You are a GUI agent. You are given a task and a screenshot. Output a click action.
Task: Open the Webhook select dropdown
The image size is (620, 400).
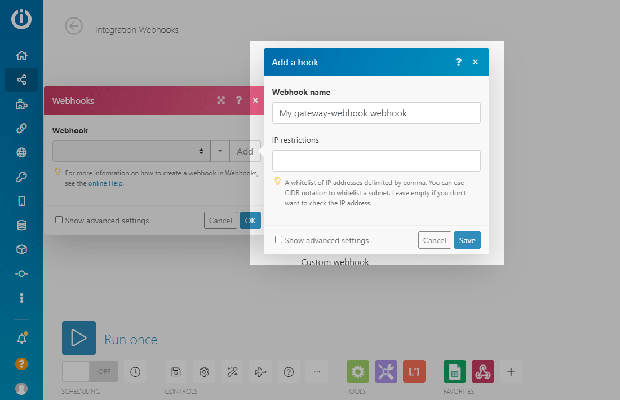pyautogui.click(x=131, y=151)
